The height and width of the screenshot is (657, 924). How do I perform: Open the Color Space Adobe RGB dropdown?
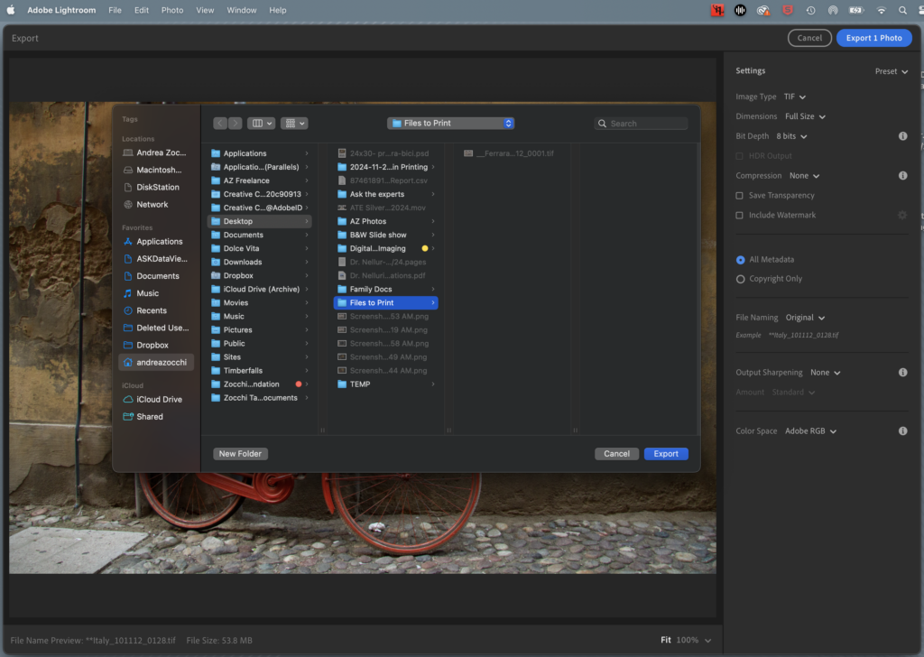810,431
